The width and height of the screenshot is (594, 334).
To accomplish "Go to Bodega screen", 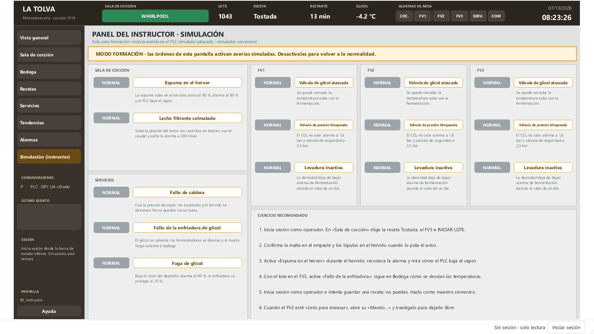I will (49, 72).
